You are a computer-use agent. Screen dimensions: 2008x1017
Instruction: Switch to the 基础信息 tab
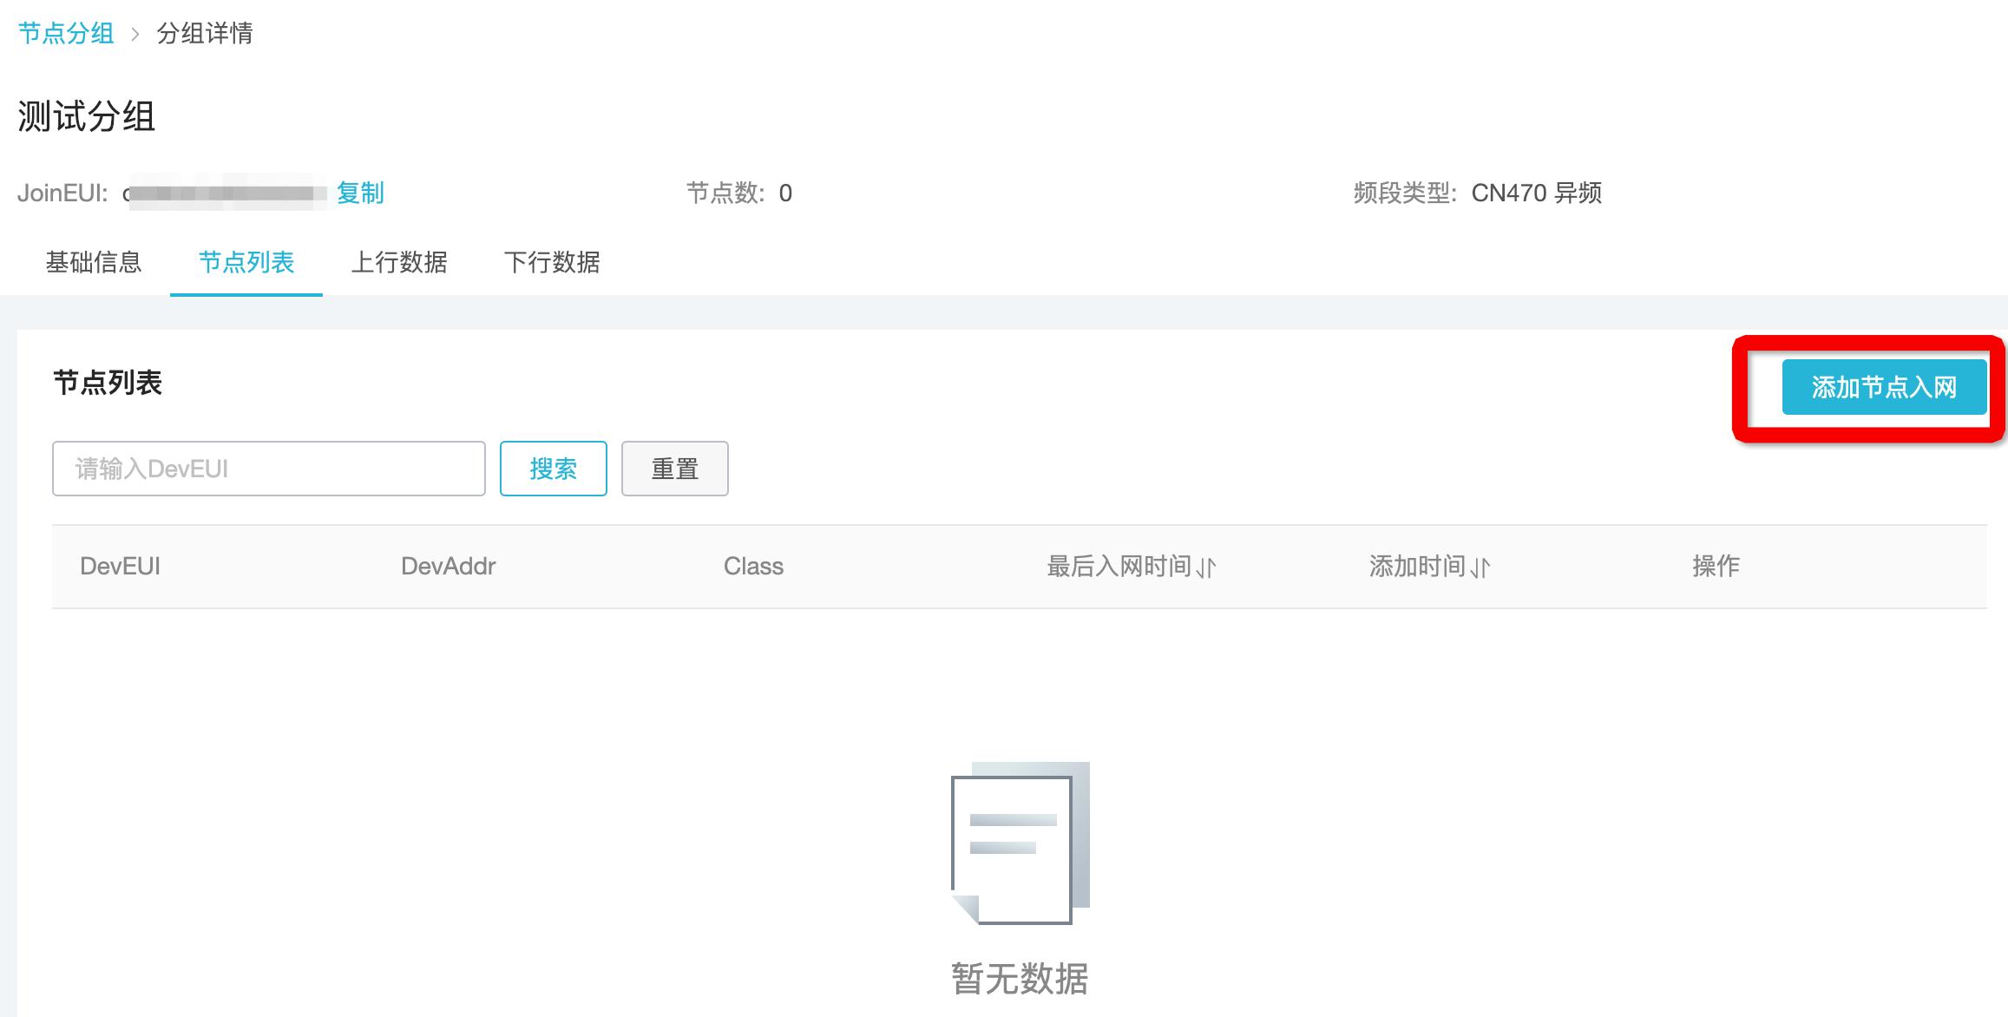[x=95, y=263]
